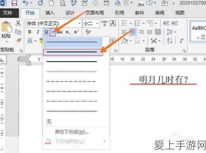Switch to the 审阅 tab
This screenshot has height=153, width=206.
(160, 13)
